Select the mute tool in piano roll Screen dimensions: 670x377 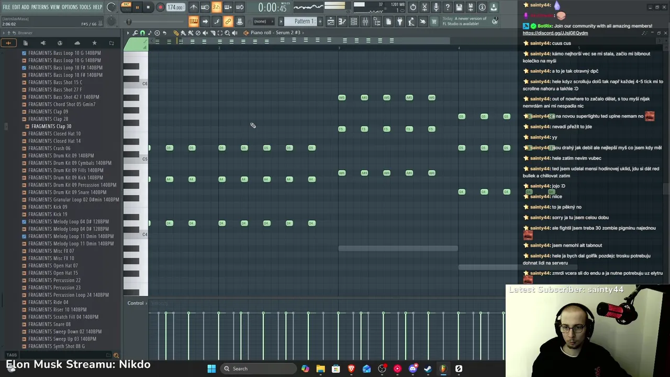pyautogui.click(x=205, y=32)
